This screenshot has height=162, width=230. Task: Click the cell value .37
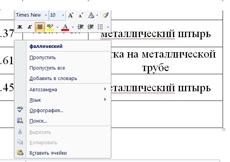(x=7, y=33)
